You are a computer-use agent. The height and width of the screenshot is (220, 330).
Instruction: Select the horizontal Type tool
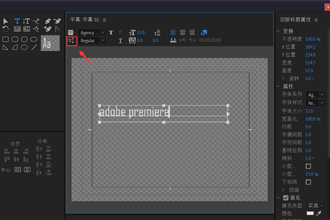click(x=17, y=21)
